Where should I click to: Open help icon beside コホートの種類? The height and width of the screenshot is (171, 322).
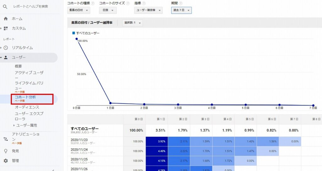(x=93, y=3)
